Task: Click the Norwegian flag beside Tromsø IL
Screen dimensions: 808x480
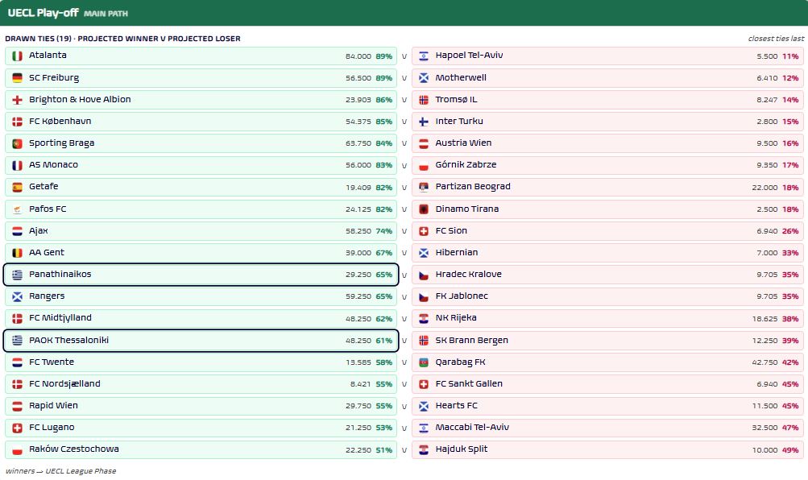Action: pos(424,99)
